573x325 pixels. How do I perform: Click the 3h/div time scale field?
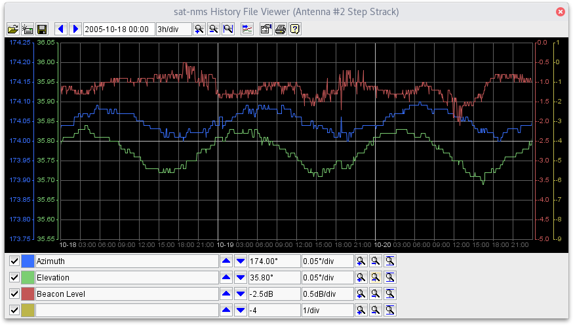(174, 29)
